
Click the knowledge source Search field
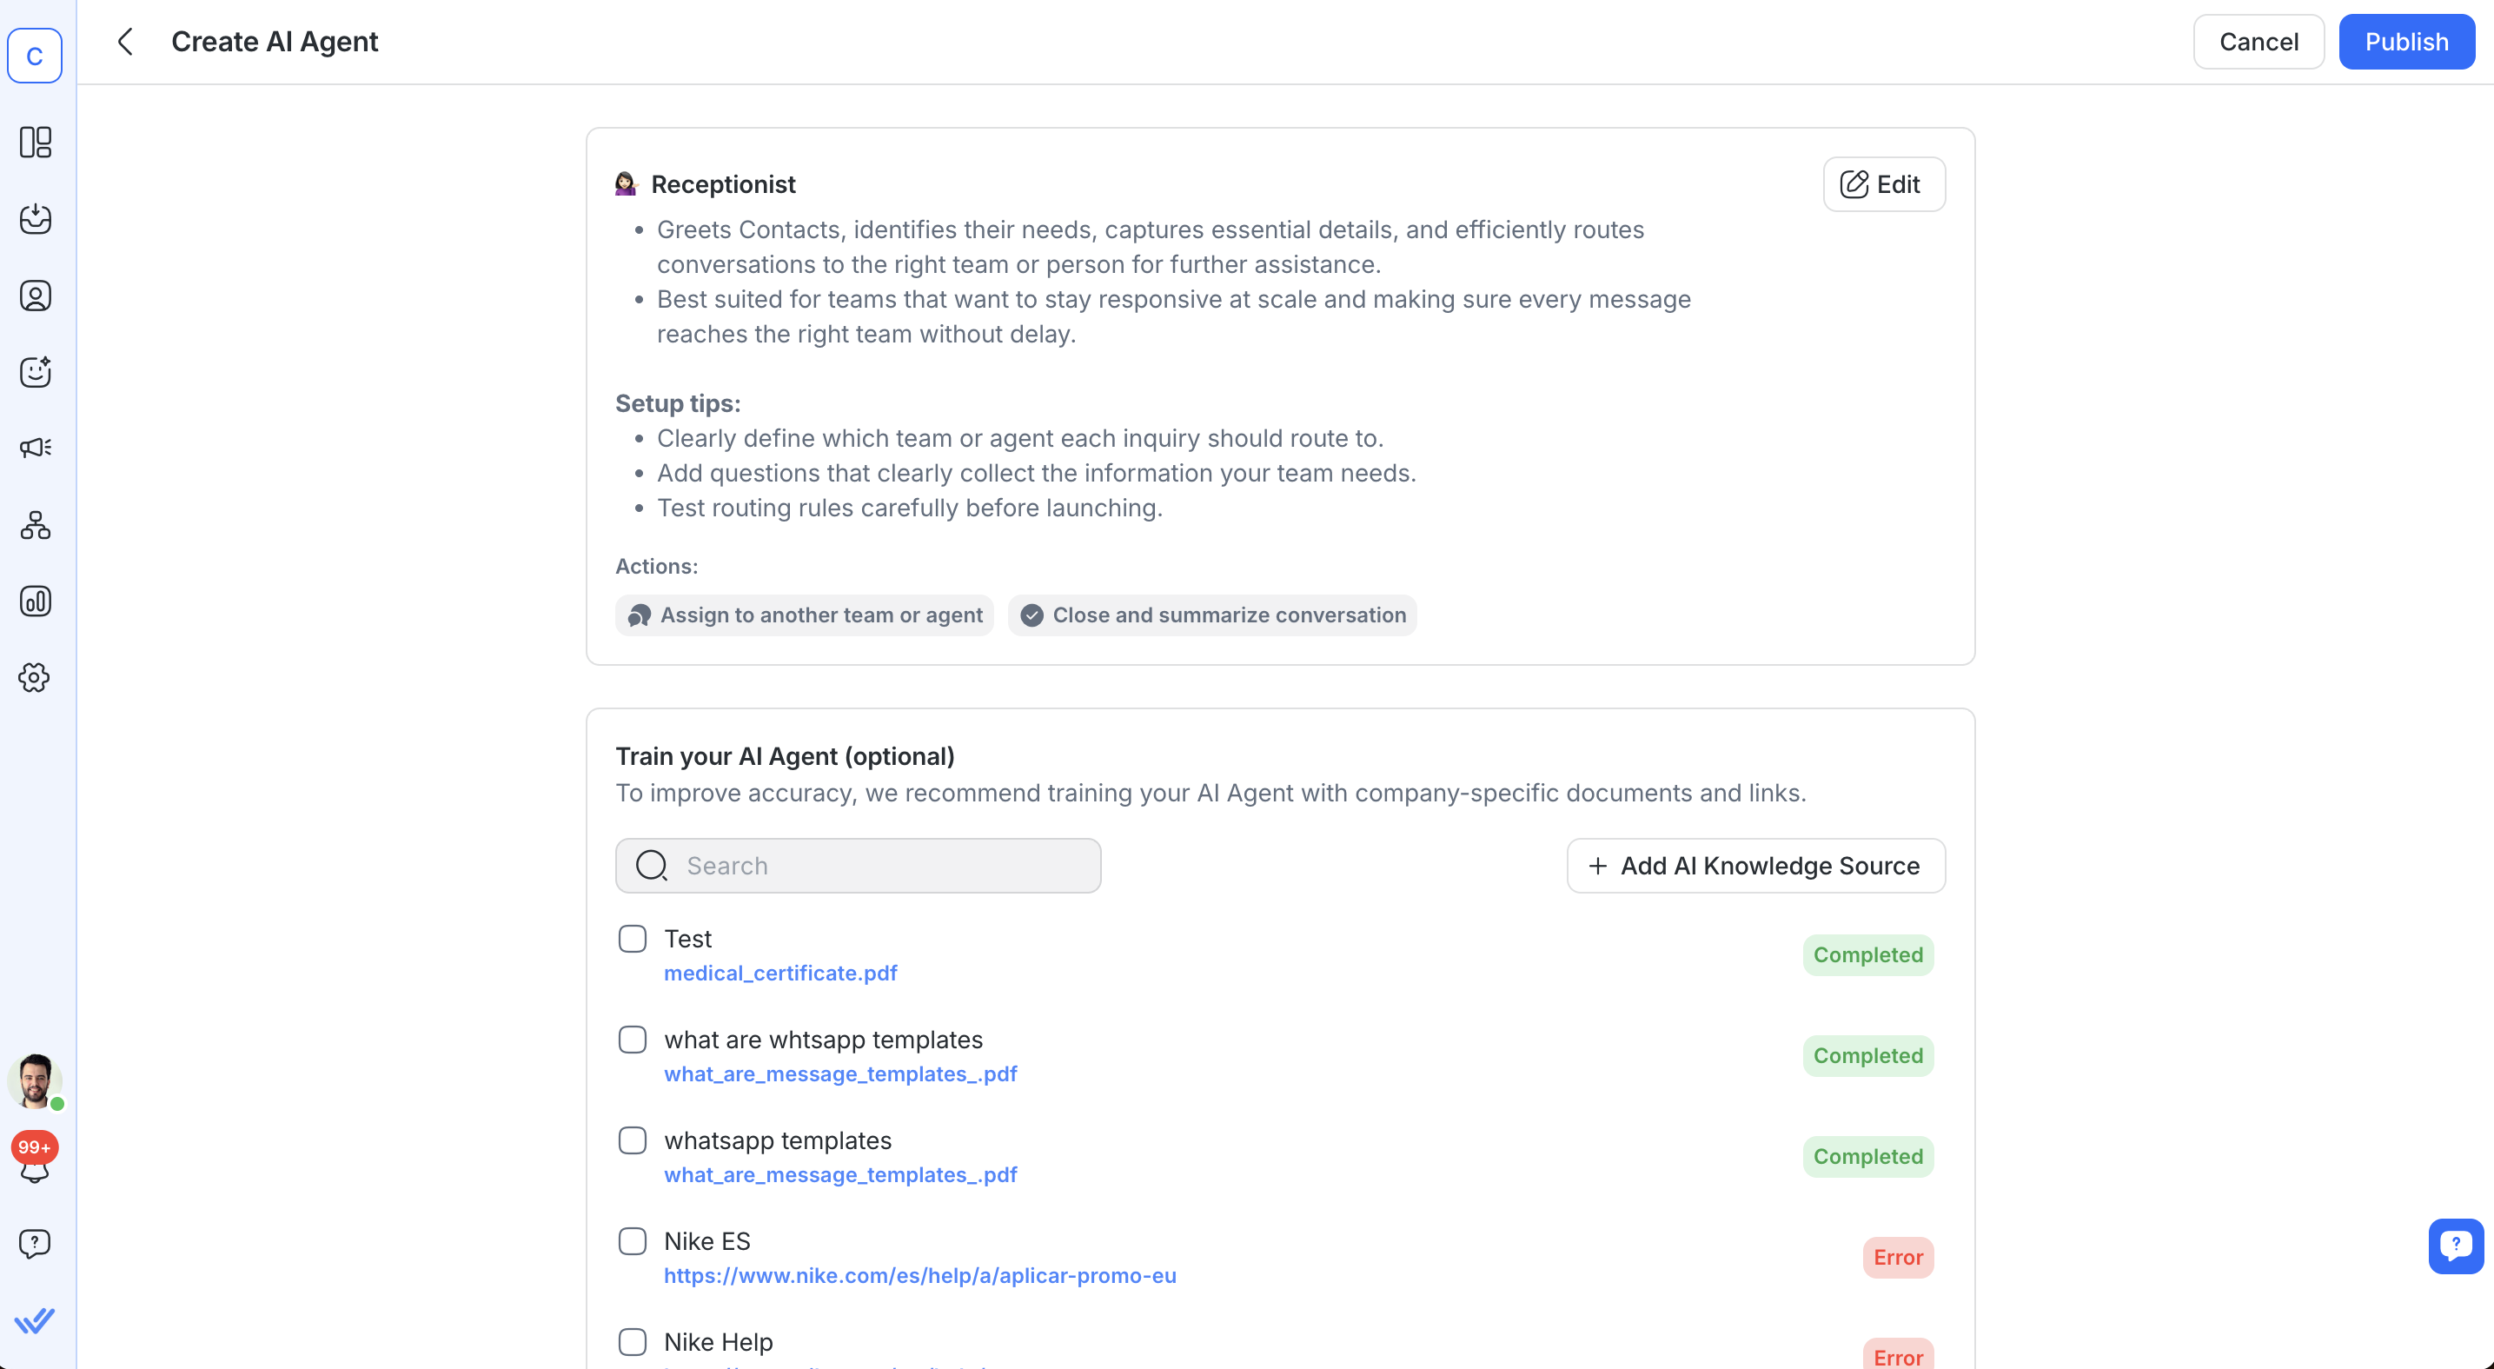[858, 866]
